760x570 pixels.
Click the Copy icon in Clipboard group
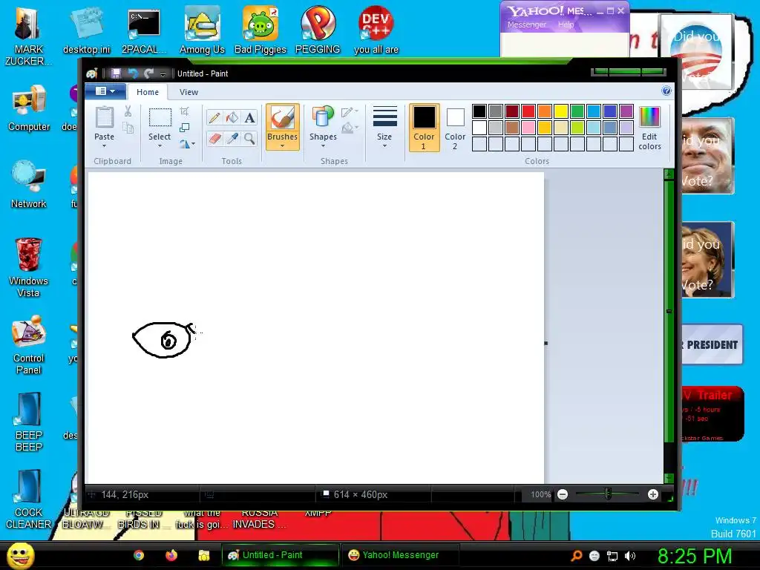(128, 128)
